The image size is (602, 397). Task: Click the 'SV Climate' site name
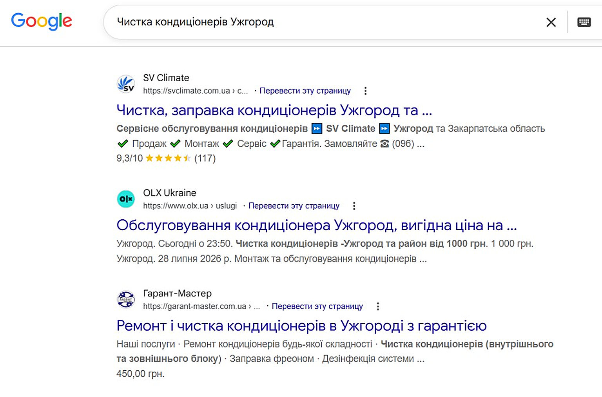pos(166,78)
